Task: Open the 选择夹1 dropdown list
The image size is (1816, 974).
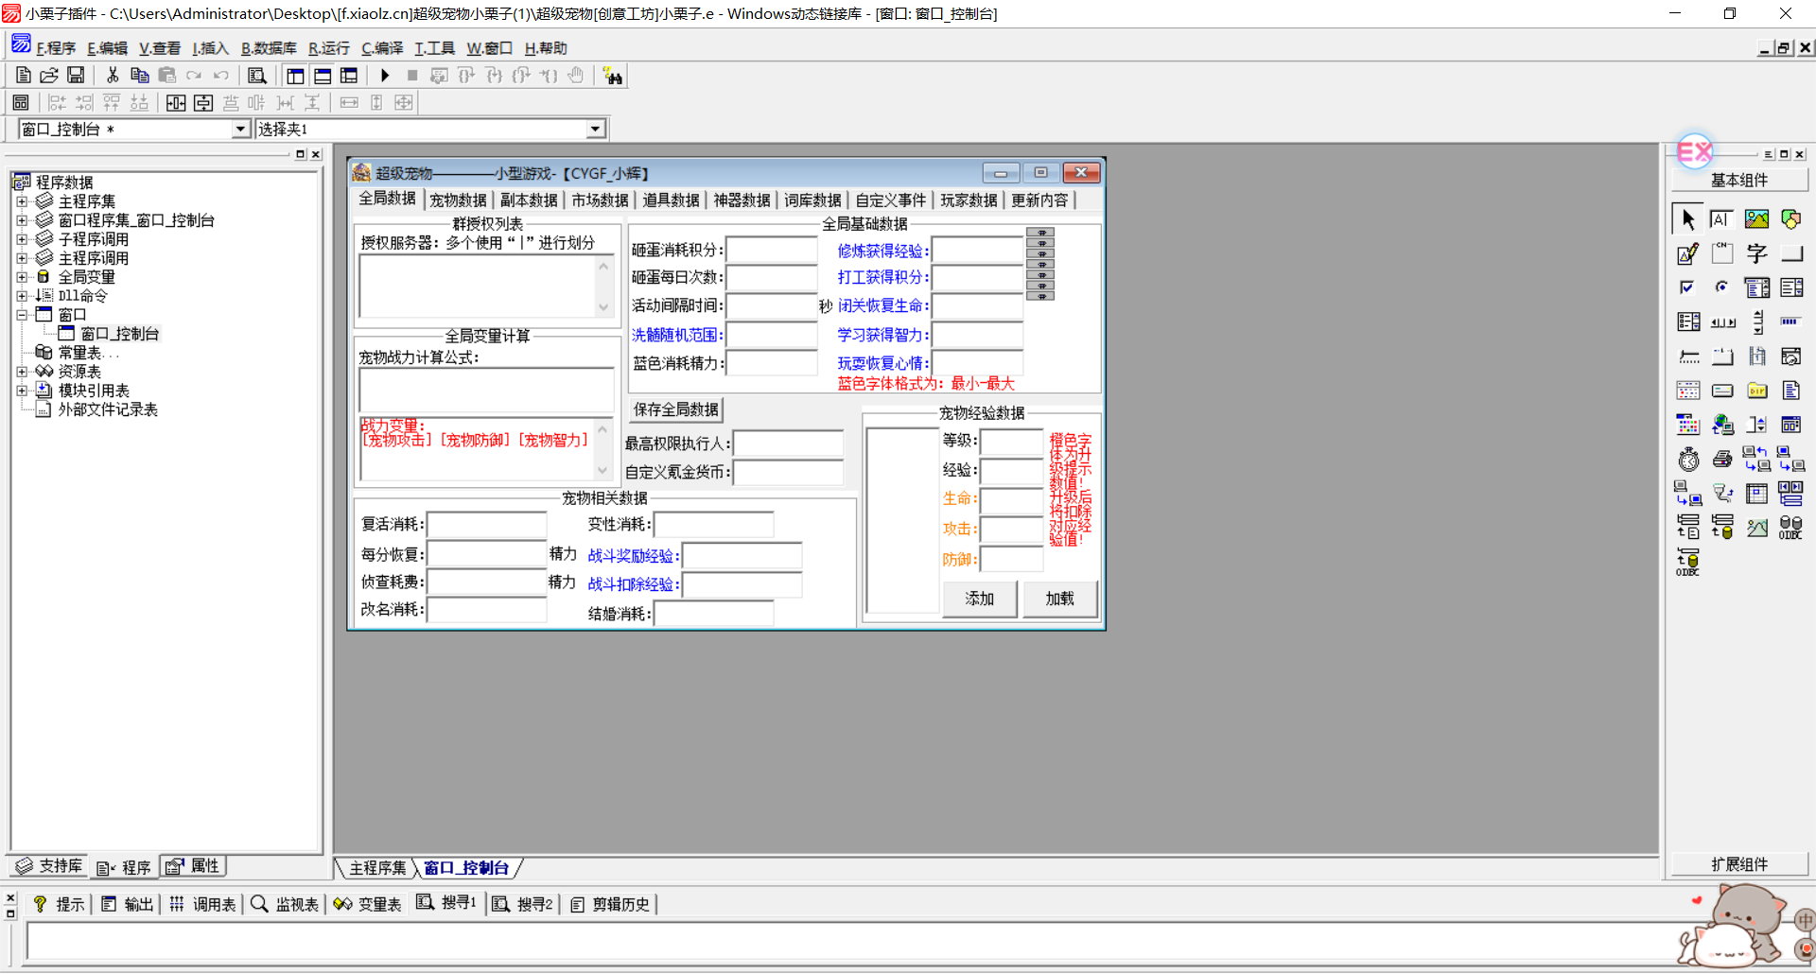Action: pos(595,130)
